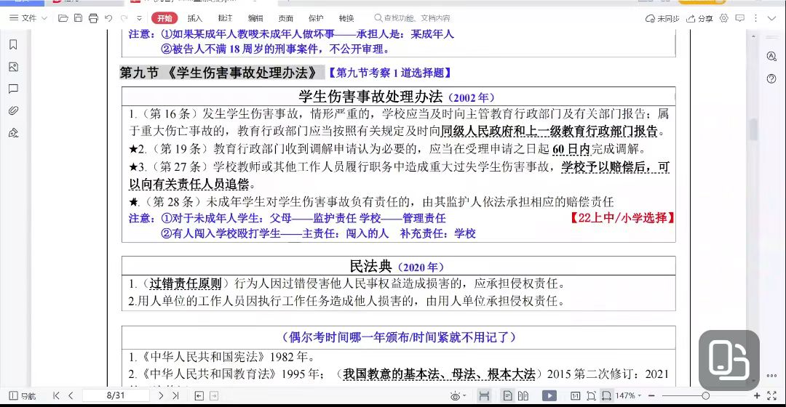Open the attachments paperclip panel
Image resolution: width=786 pixels, height=407 pixels.
pyautogui.click(x=14, y=110)
